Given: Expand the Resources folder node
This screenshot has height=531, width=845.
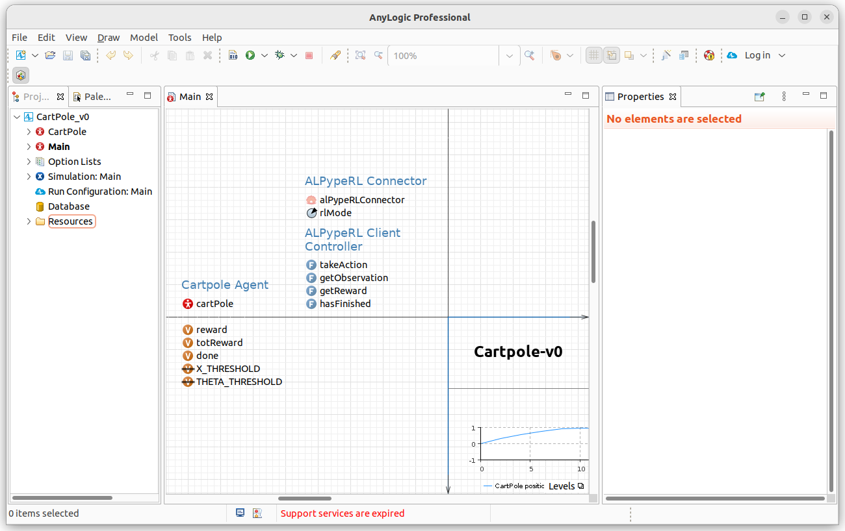Looking at the screenshot, I should pos(29,221).
